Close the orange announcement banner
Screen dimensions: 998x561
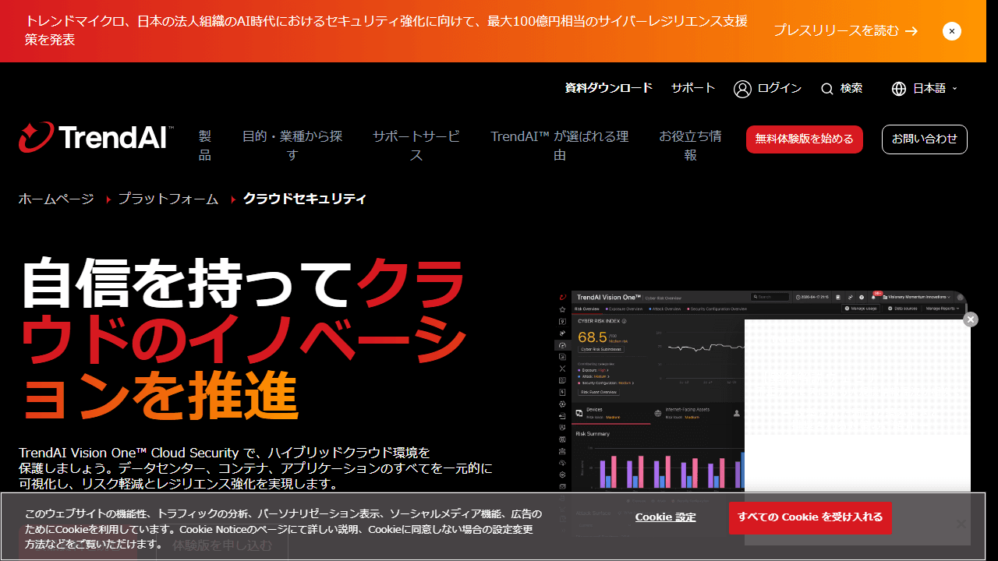click(x=951, y=31)
